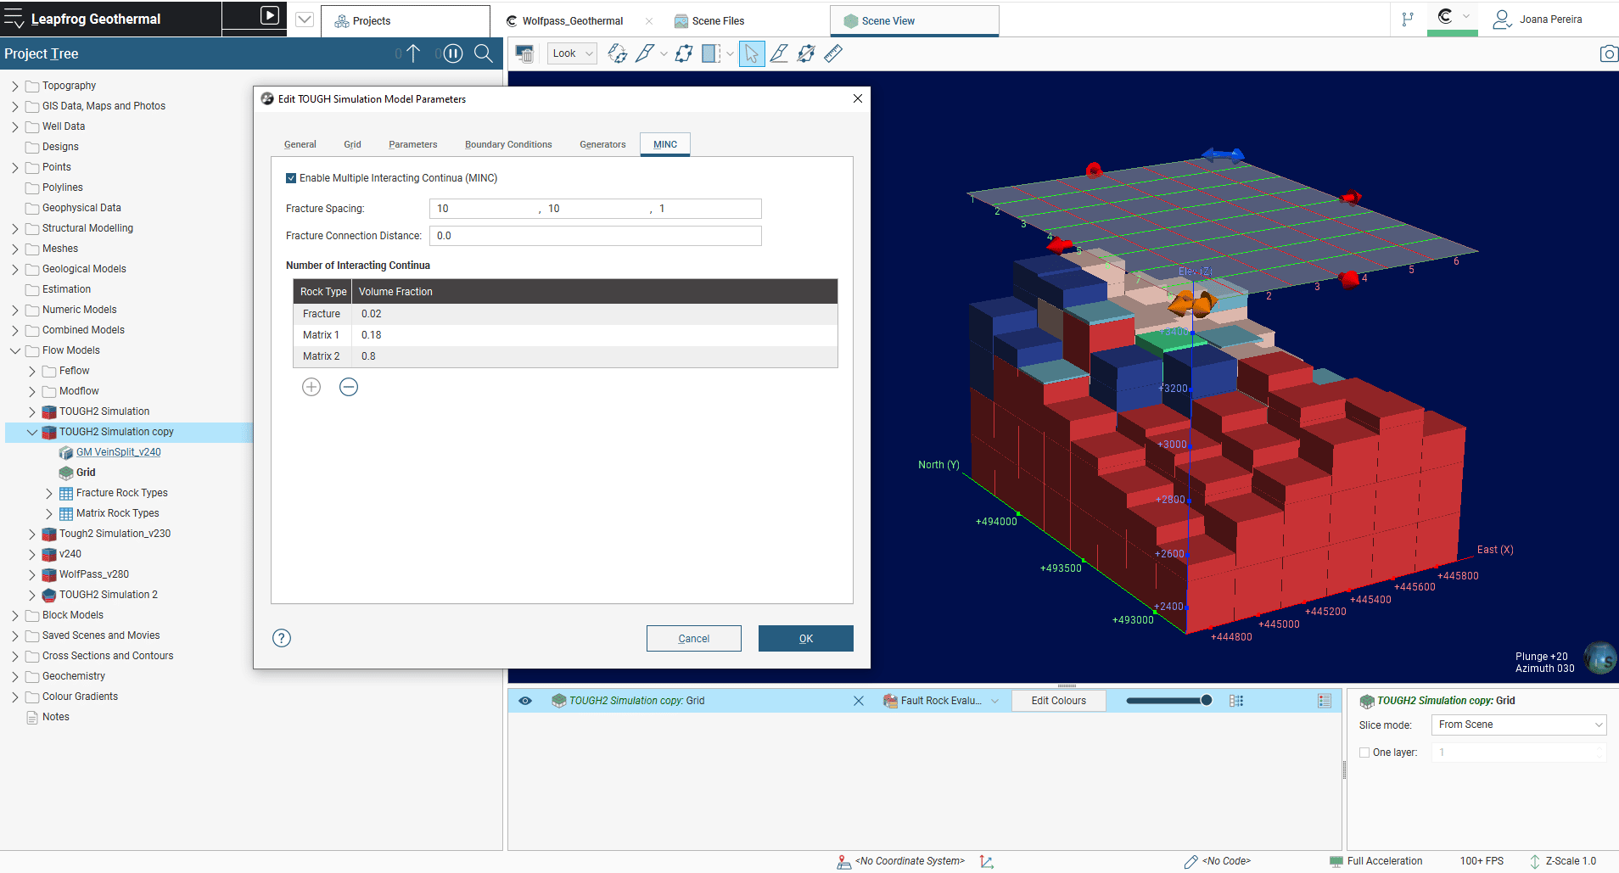
Task: Open the Leapfrog Geothermal hamburger menu
Action: (14, 19)
